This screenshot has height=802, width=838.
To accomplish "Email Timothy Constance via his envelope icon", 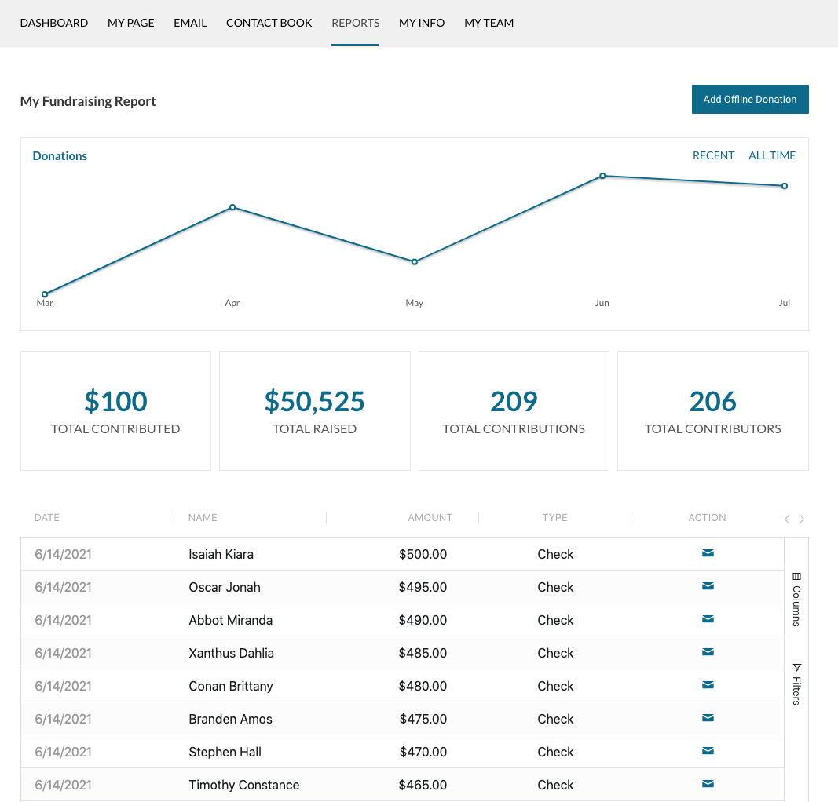I will 708,784.
